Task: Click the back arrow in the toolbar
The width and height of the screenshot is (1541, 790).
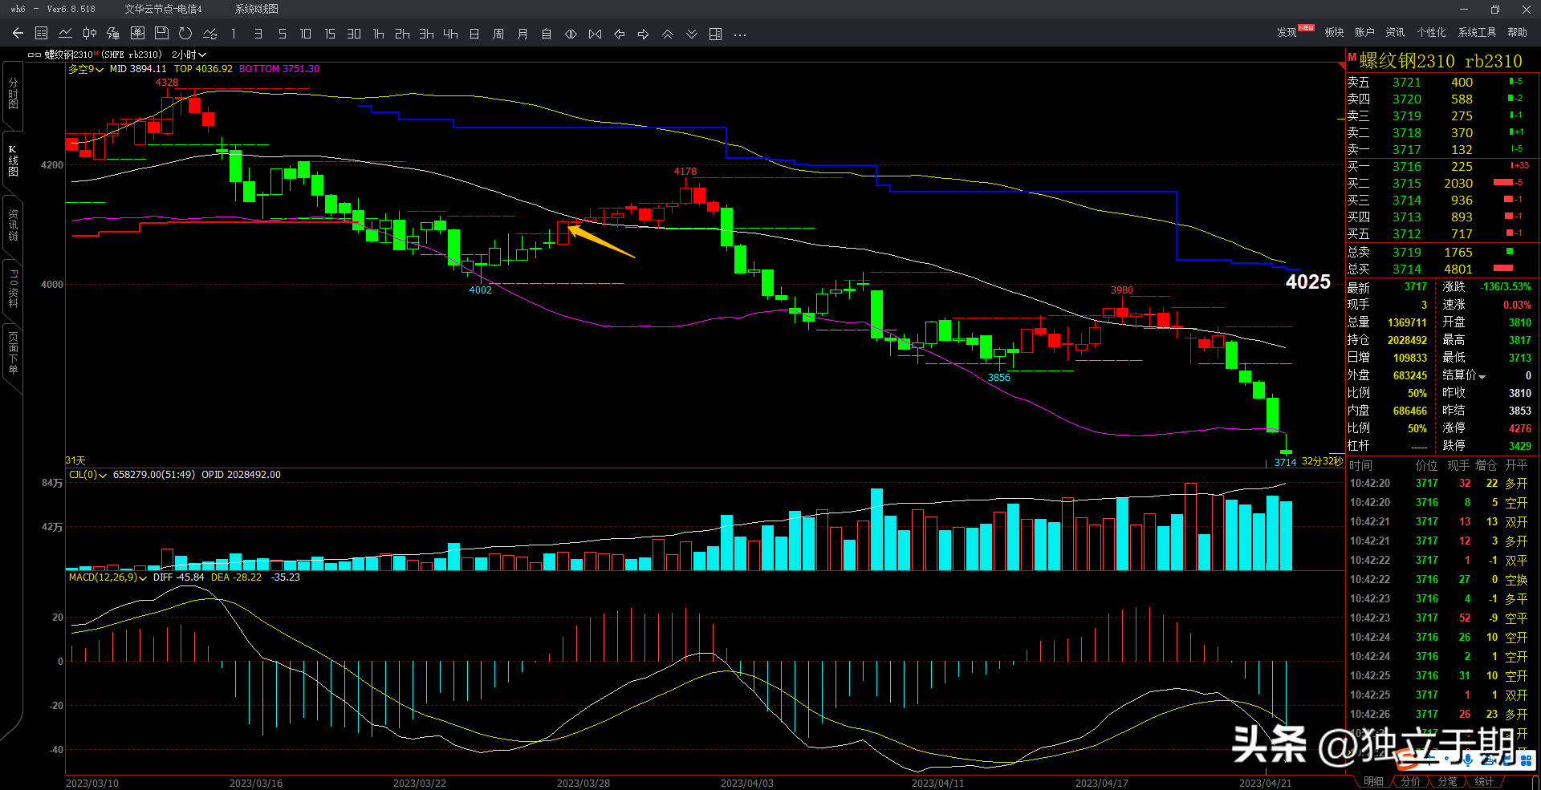Action: (x=18, y=34)
